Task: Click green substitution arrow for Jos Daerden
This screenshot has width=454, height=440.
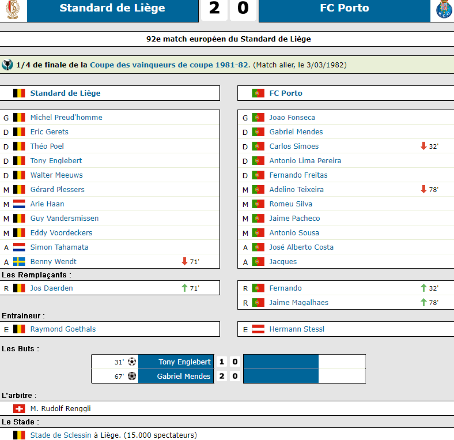Action: point(185,288)
